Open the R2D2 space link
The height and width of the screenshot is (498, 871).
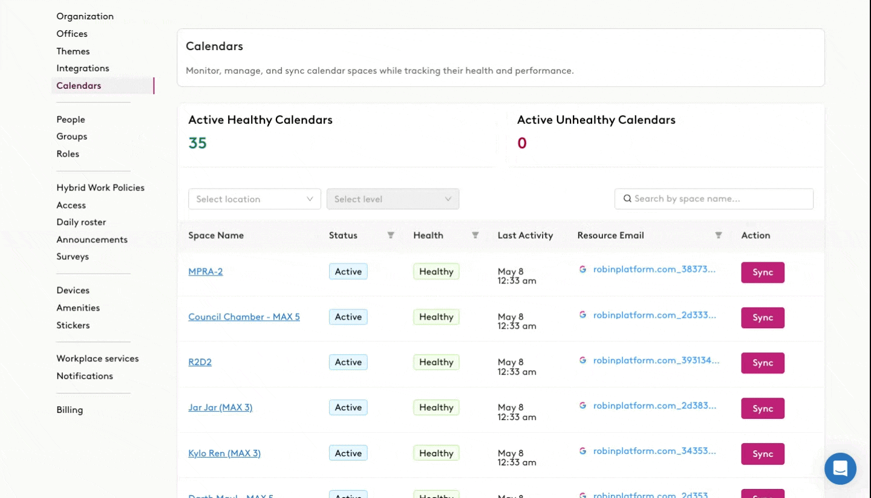200,363
